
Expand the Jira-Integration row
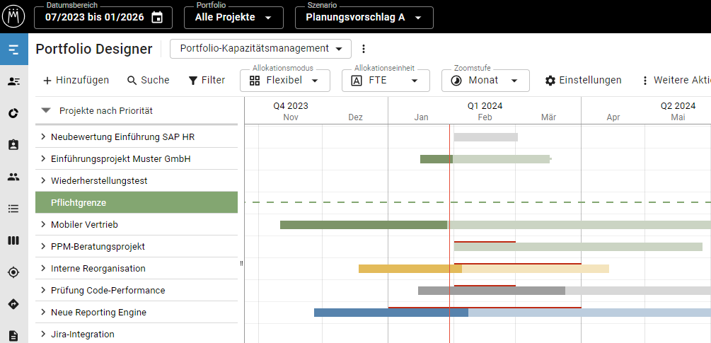[x=43, y=334]
